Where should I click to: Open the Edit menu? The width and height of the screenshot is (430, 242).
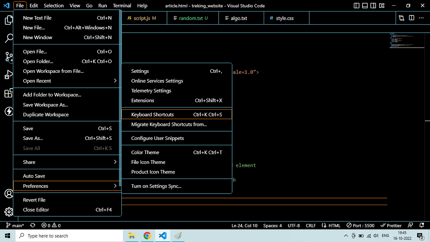(x=33, y=5)
